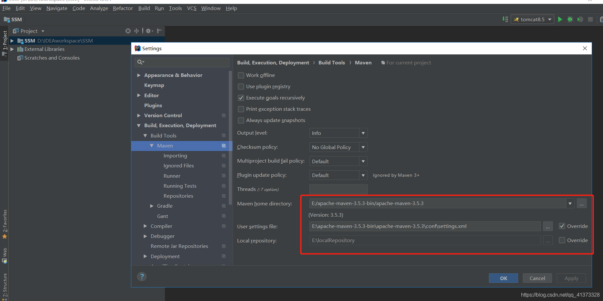Collapse all in the Project panel
This screenshot has width=603, height=301.
click(x=136, y=31)
